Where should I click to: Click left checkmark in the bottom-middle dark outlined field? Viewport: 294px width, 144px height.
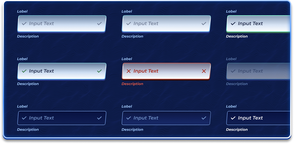click(129, 118)
